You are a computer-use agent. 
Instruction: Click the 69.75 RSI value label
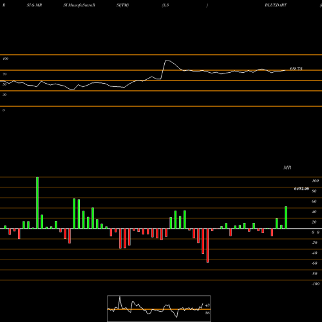[296, 69]
